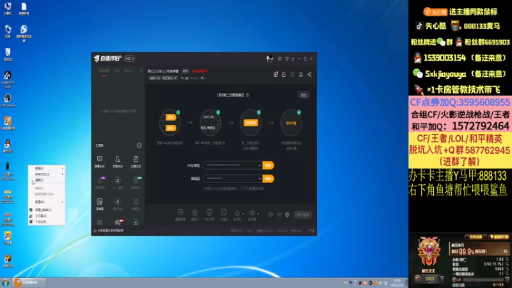Open the skin (shirt) icon in title bar

pos(287,59)
